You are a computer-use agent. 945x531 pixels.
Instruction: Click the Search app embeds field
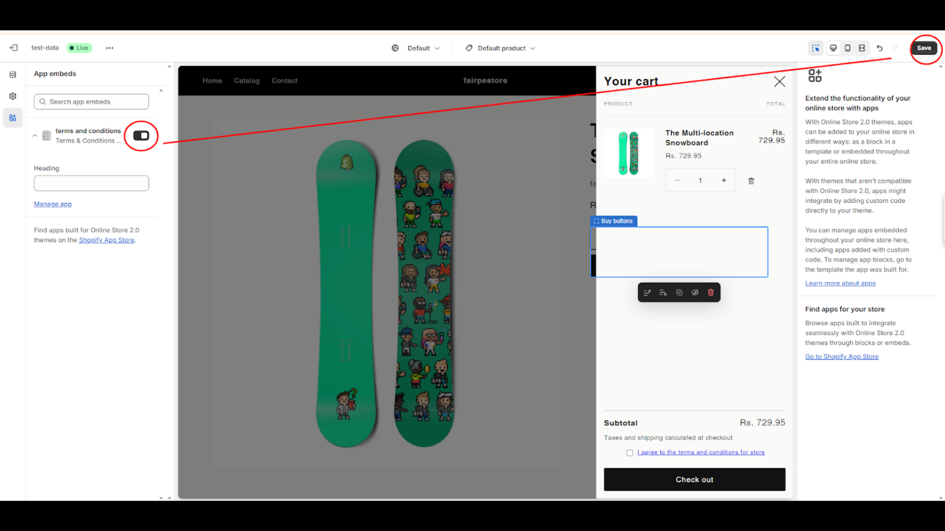click(91, 101)
